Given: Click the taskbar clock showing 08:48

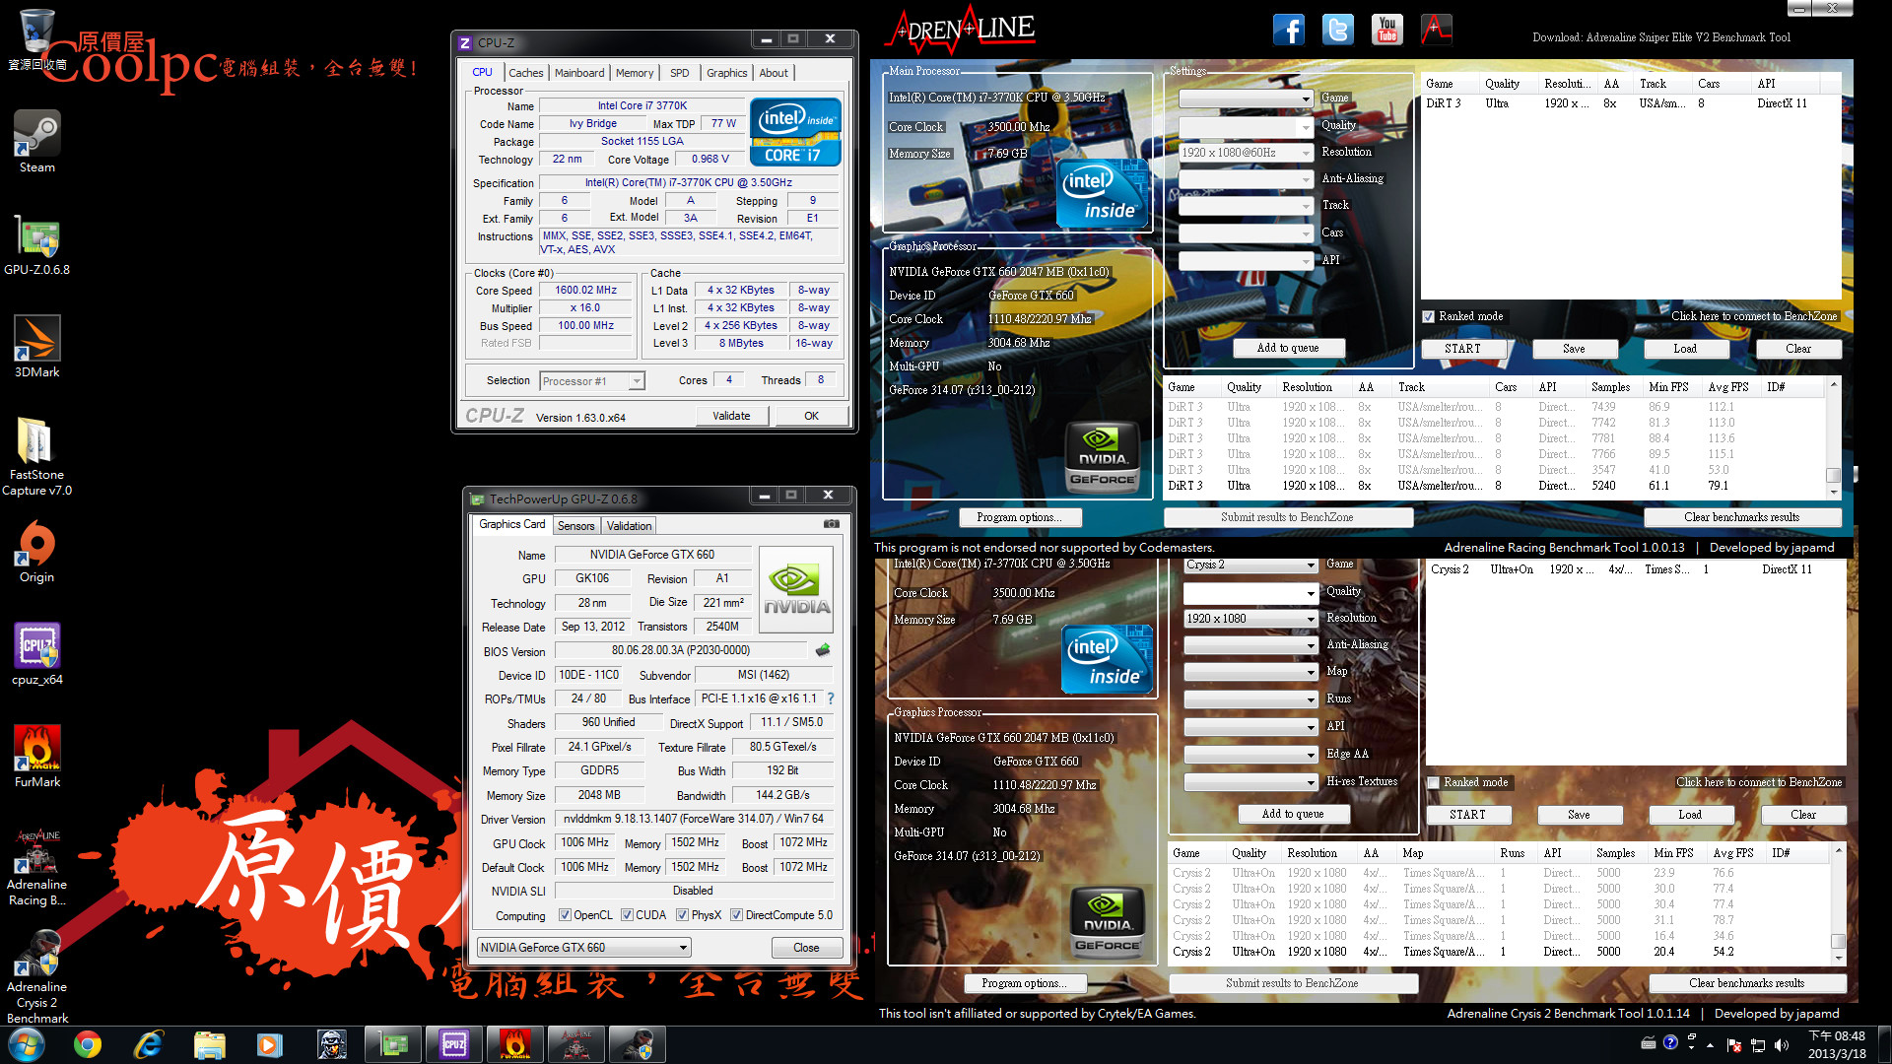Looking at the screenshot, I should (x=1837, y=1044).
